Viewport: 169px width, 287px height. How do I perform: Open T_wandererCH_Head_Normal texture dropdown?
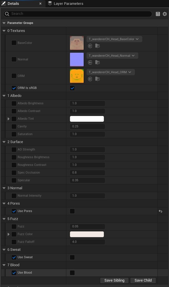pyautogui.click(x=112, y=56)
